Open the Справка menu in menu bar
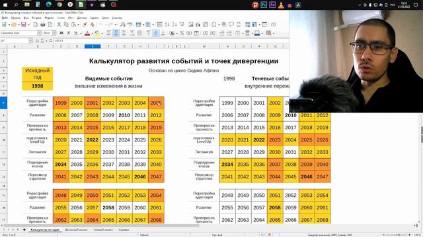Viewport: 423px width, 237px height. 117,18
